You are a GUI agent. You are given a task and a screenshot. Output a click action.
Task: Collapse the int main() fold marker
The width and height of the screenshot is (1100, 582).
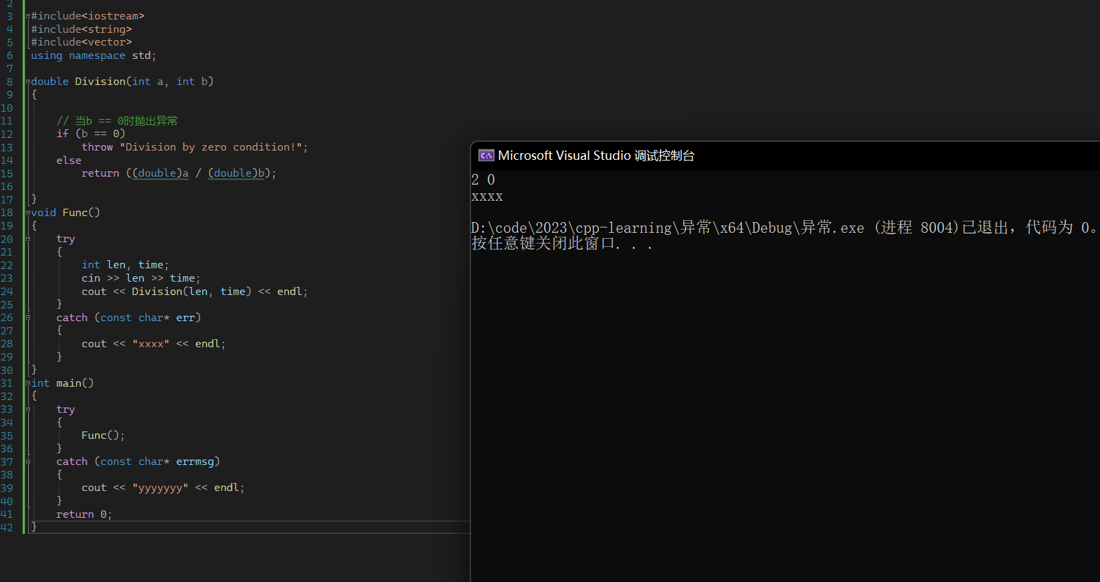pyautogui.click(x=28, y=383)
